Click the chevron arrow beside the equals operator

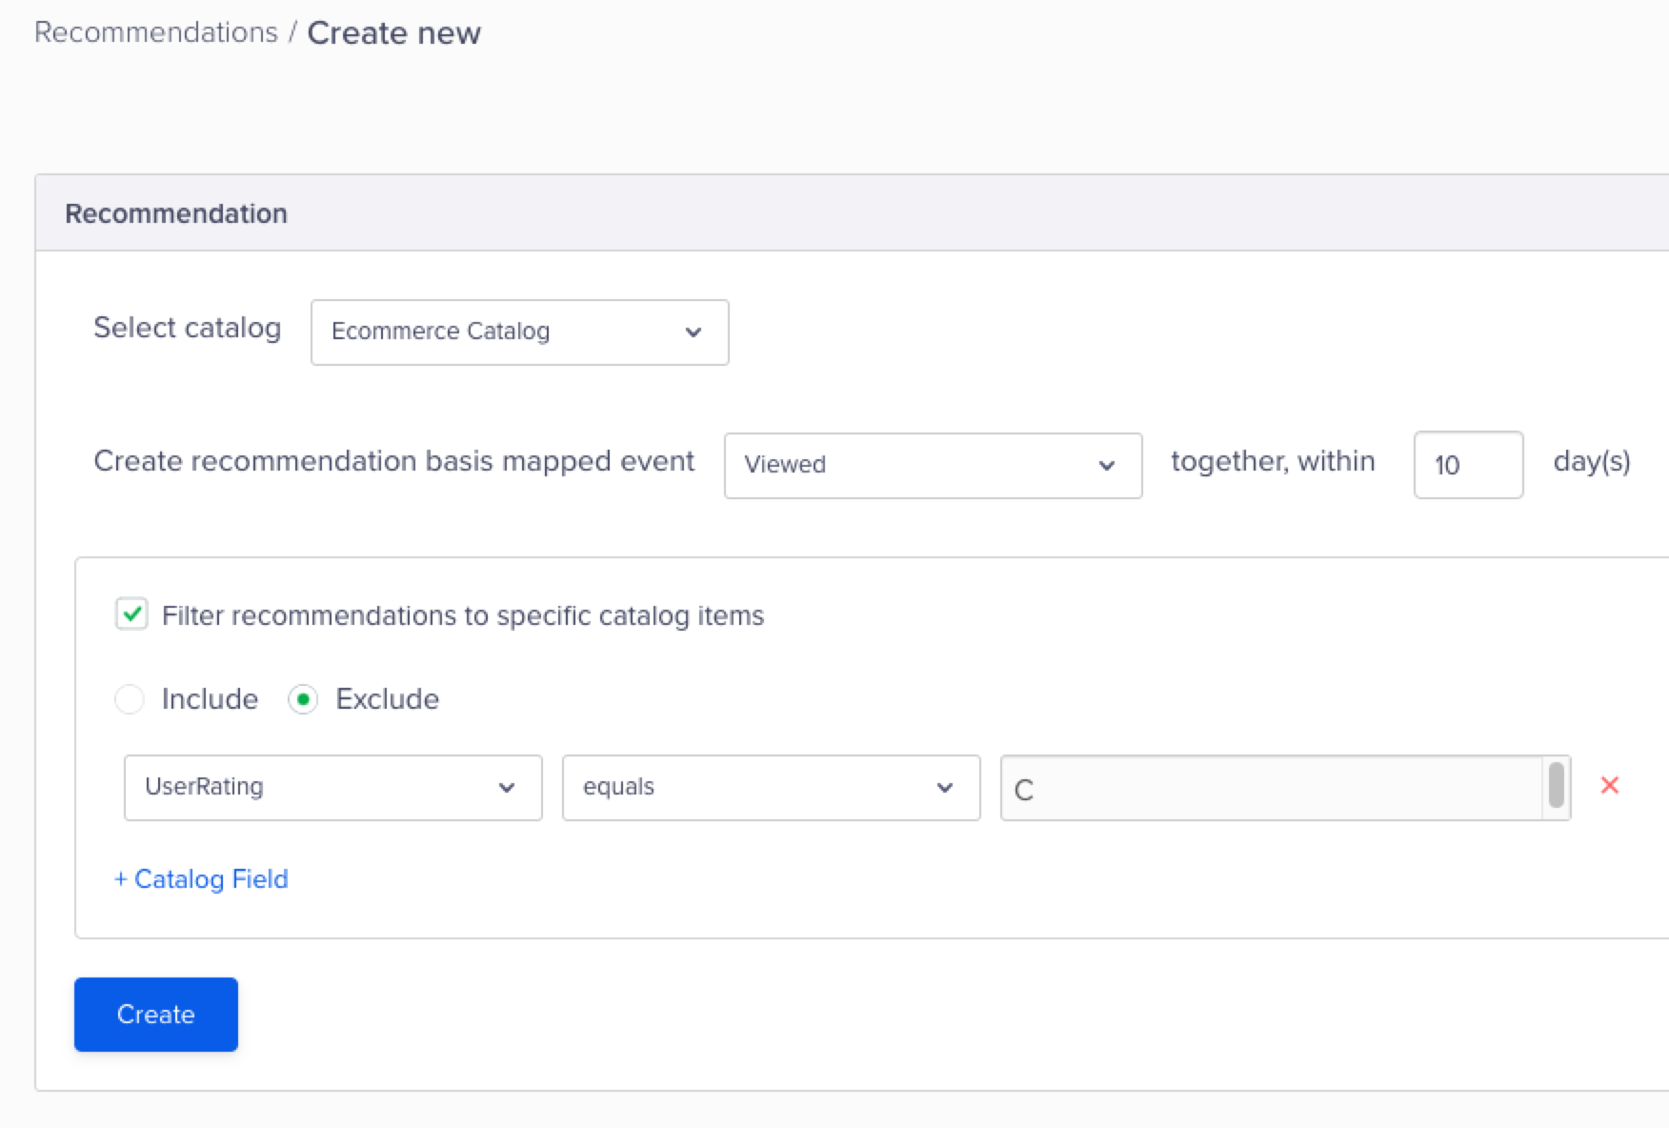(x=944, y=788)
